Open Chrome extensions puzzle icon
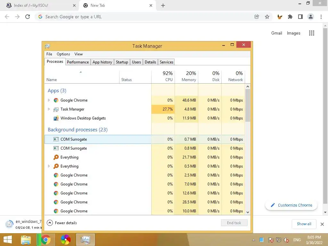Screen dimensions: 328x246 290,17
